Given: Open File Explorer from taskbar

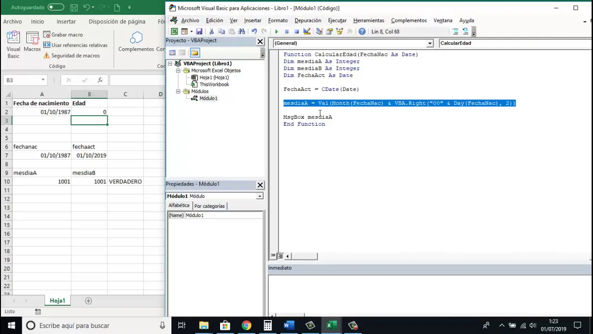Looking at the screenshot, I should [x=203, y=326].
